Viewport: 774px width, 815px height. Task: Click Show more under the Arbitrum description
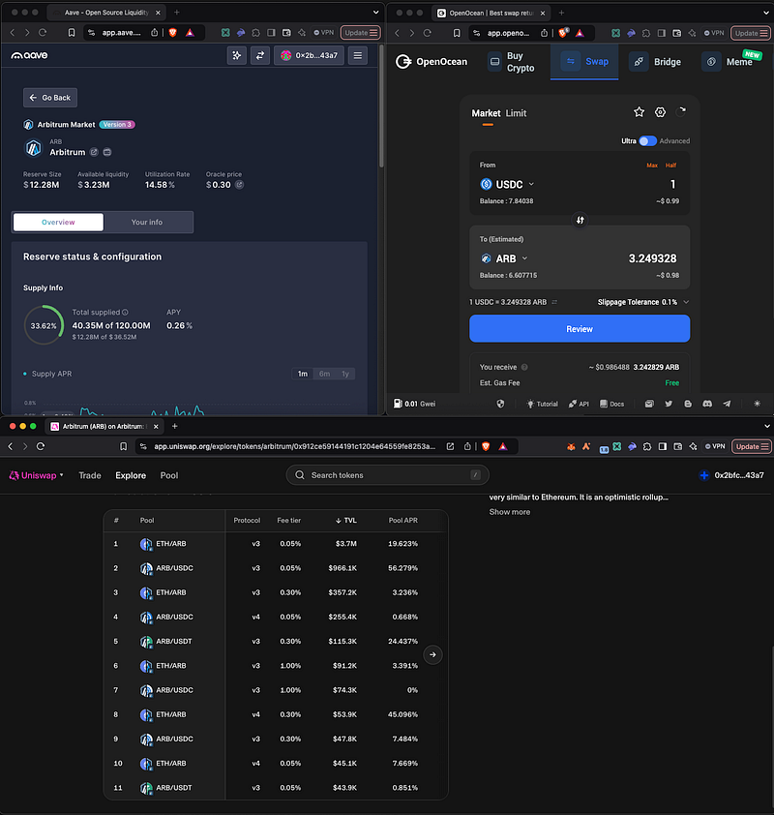coord(510,512)
